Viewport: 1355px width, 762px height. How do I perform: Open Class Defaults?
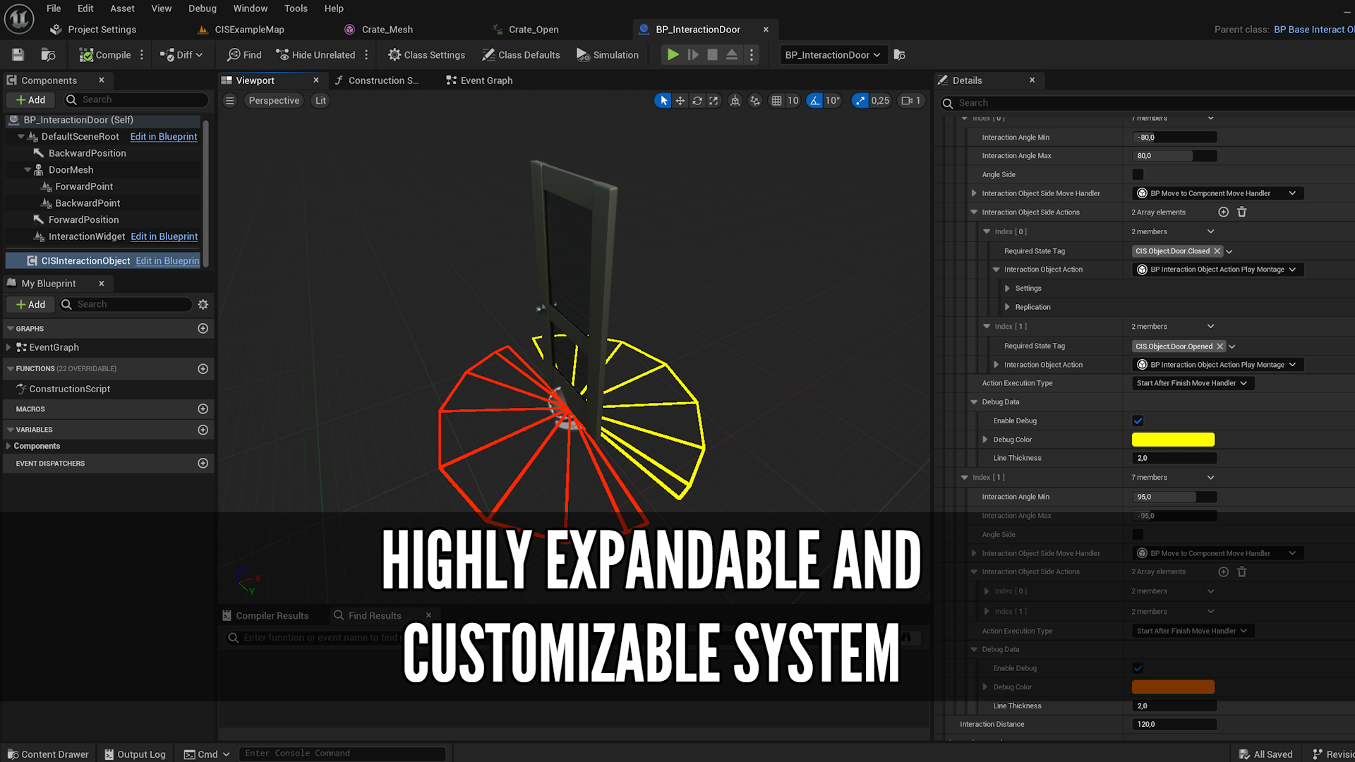[521, 55]
